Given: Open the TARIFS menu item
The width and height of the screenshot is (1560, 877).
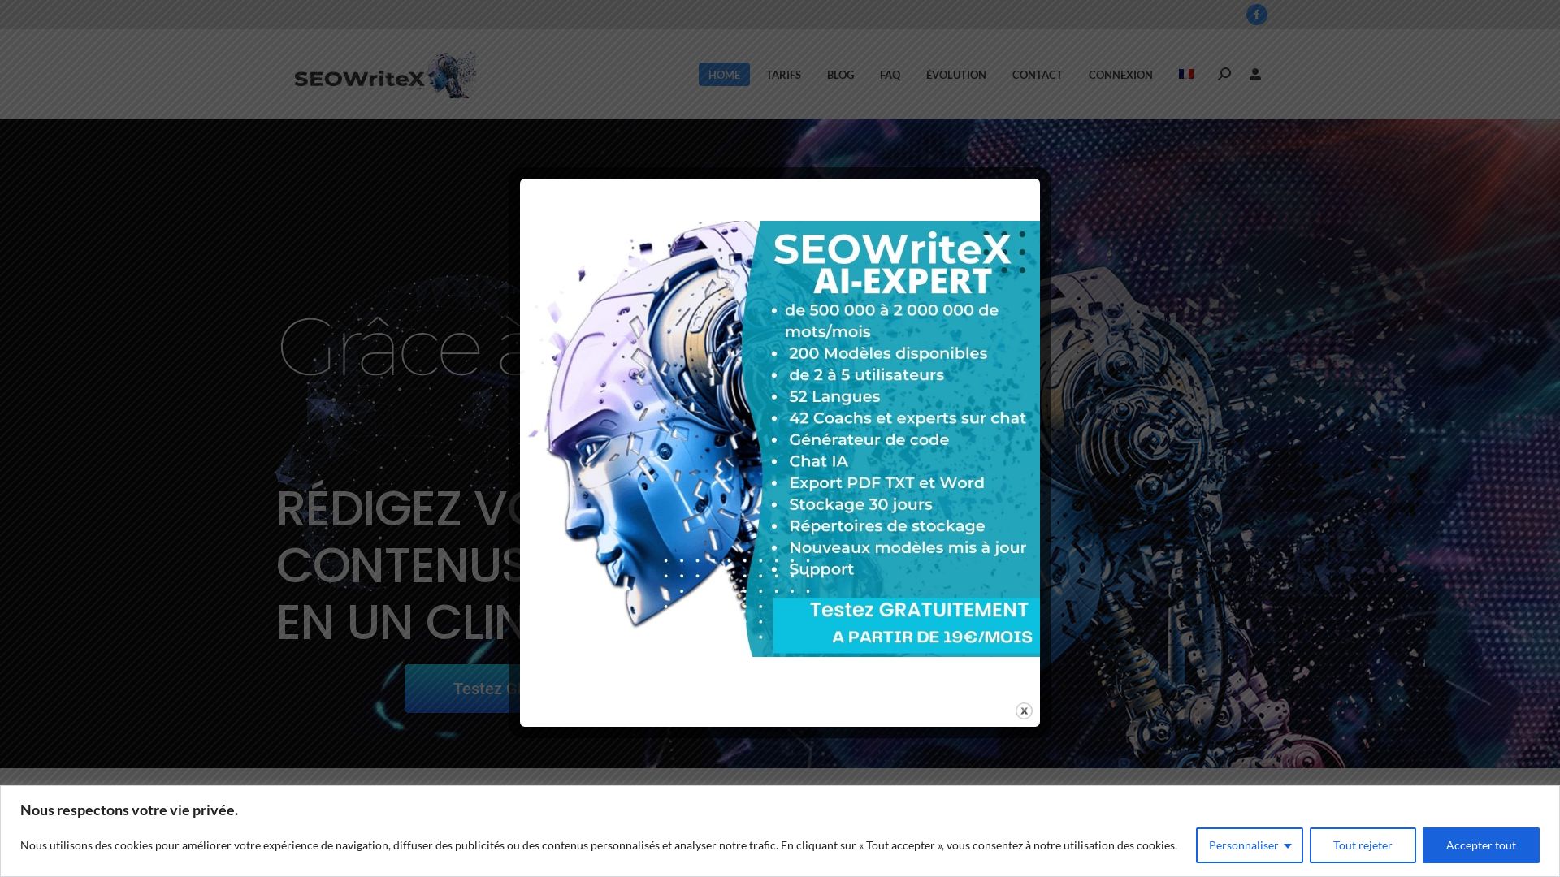Looking at the screenshot, I should [x=782, y=74].
